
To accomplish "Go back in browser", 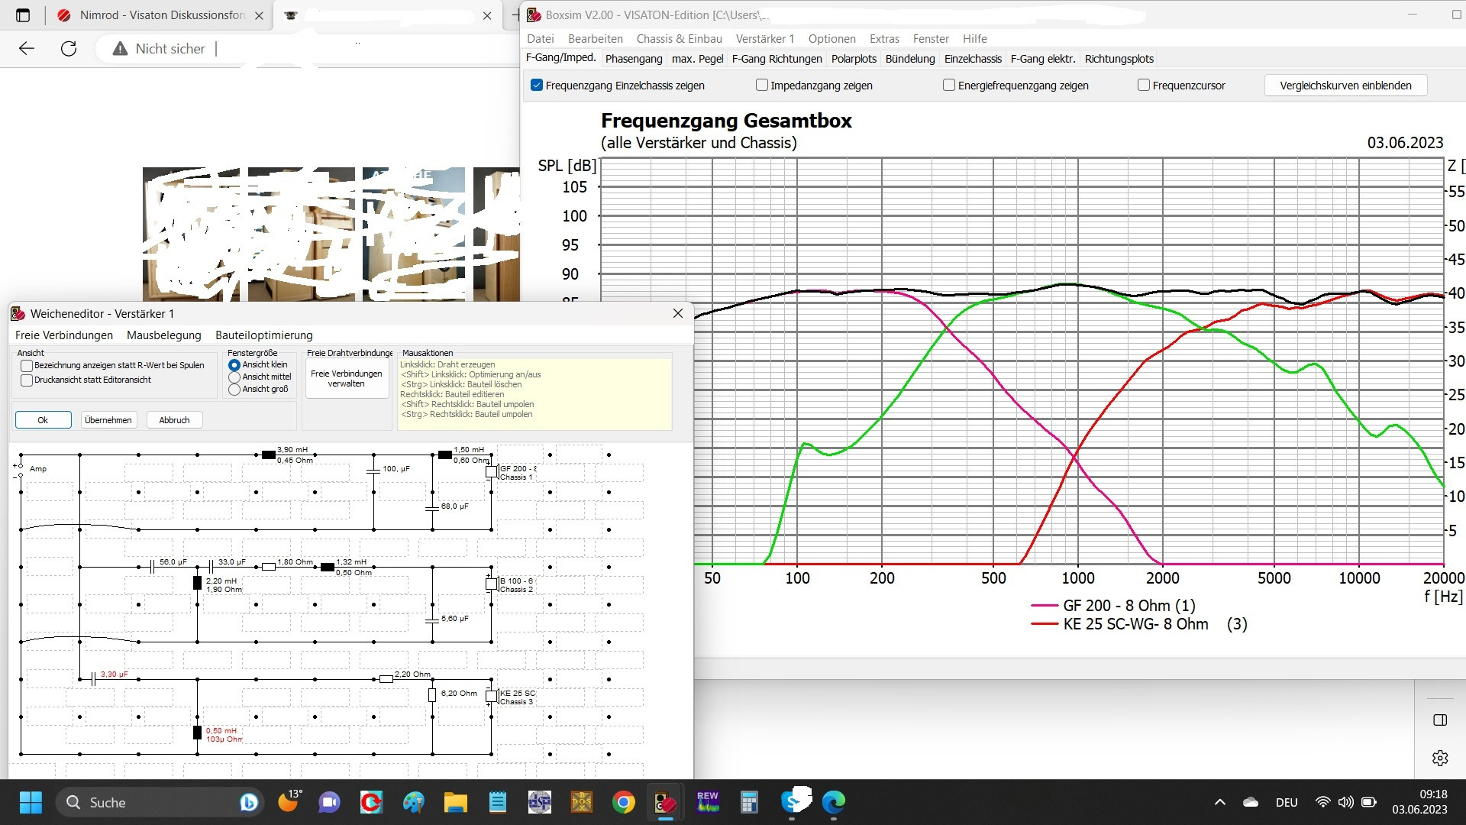I will point(27,49).
